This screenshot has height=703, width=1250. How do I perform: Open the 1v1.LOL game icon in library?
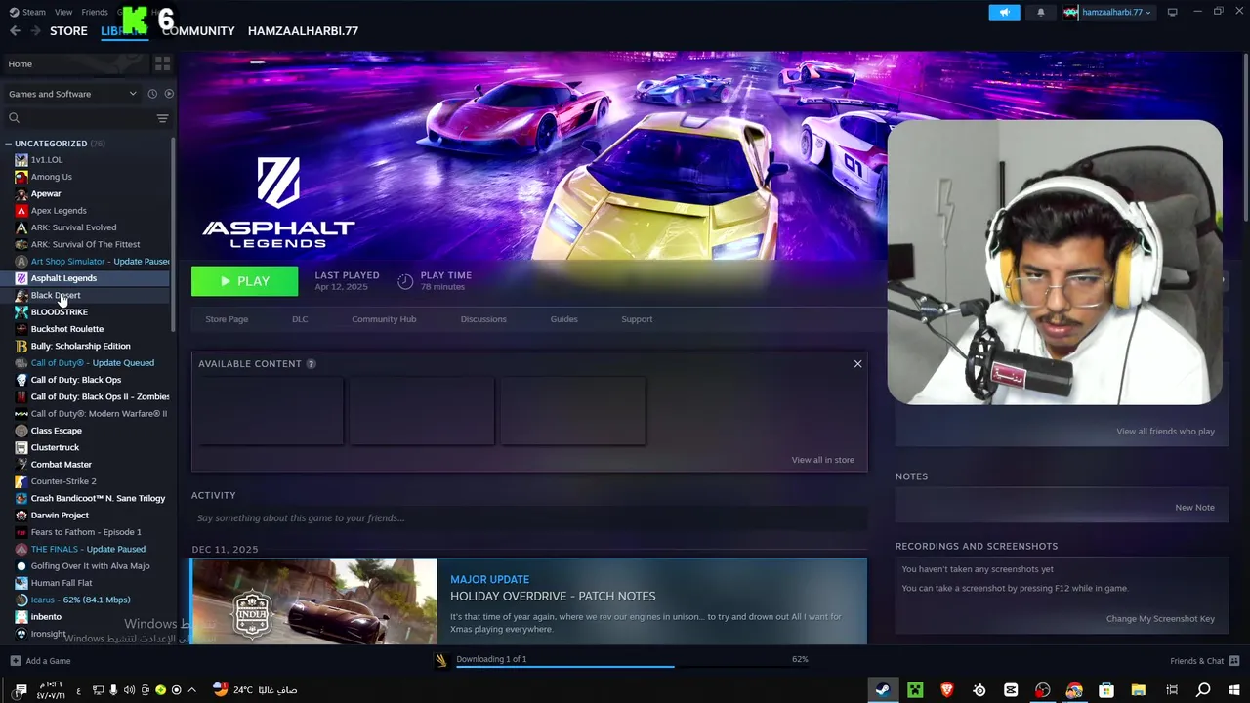pyautogui.click(x=21, y=159)
